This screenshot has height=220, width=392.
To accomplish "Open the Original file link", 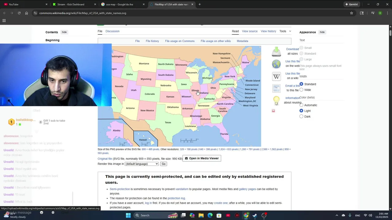I will 105,159.
